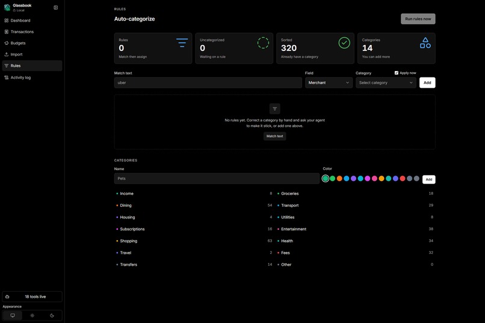Click the Other category row
The image size is (485, 323).
tap(355, 265)
